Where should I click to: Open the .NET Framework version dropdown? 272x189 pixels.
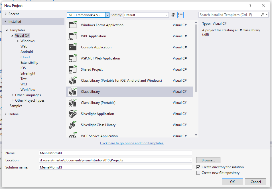[107, 15]
